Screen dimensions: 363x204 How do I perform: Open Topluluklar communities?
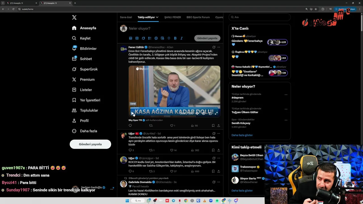(x=85, y=110)
